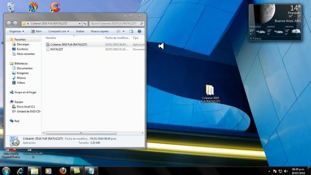Select the Ccleaner 2010 Full (RATA1227) application file
Screen dimensions: 311x175
point(69,44)
